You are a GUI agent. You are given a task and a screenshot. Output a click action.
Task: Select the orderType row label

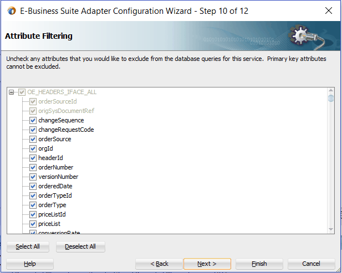52,205
